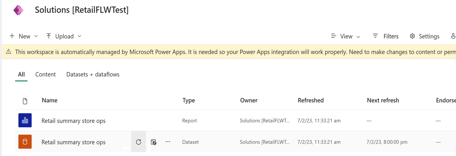Screen dimensions: 456x156
Task: Click the upload arrow icon
Action: pos(49,36)
